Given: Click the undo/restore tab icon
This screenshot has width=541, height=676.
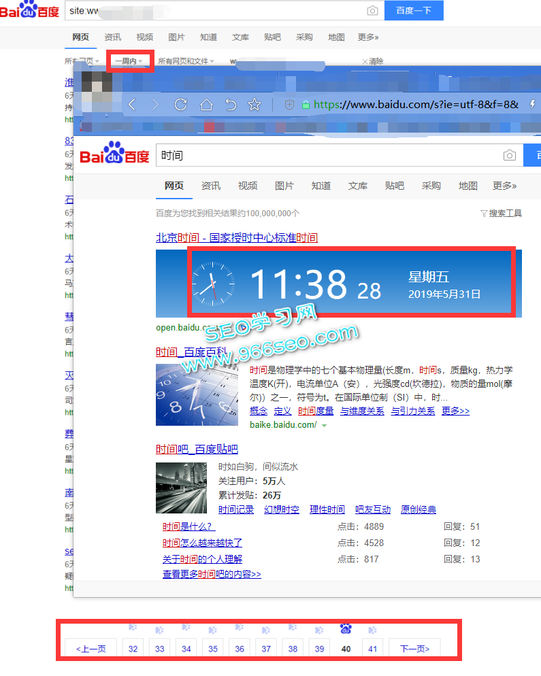Looking at the screenshot, I should click(x=231, y=104).
